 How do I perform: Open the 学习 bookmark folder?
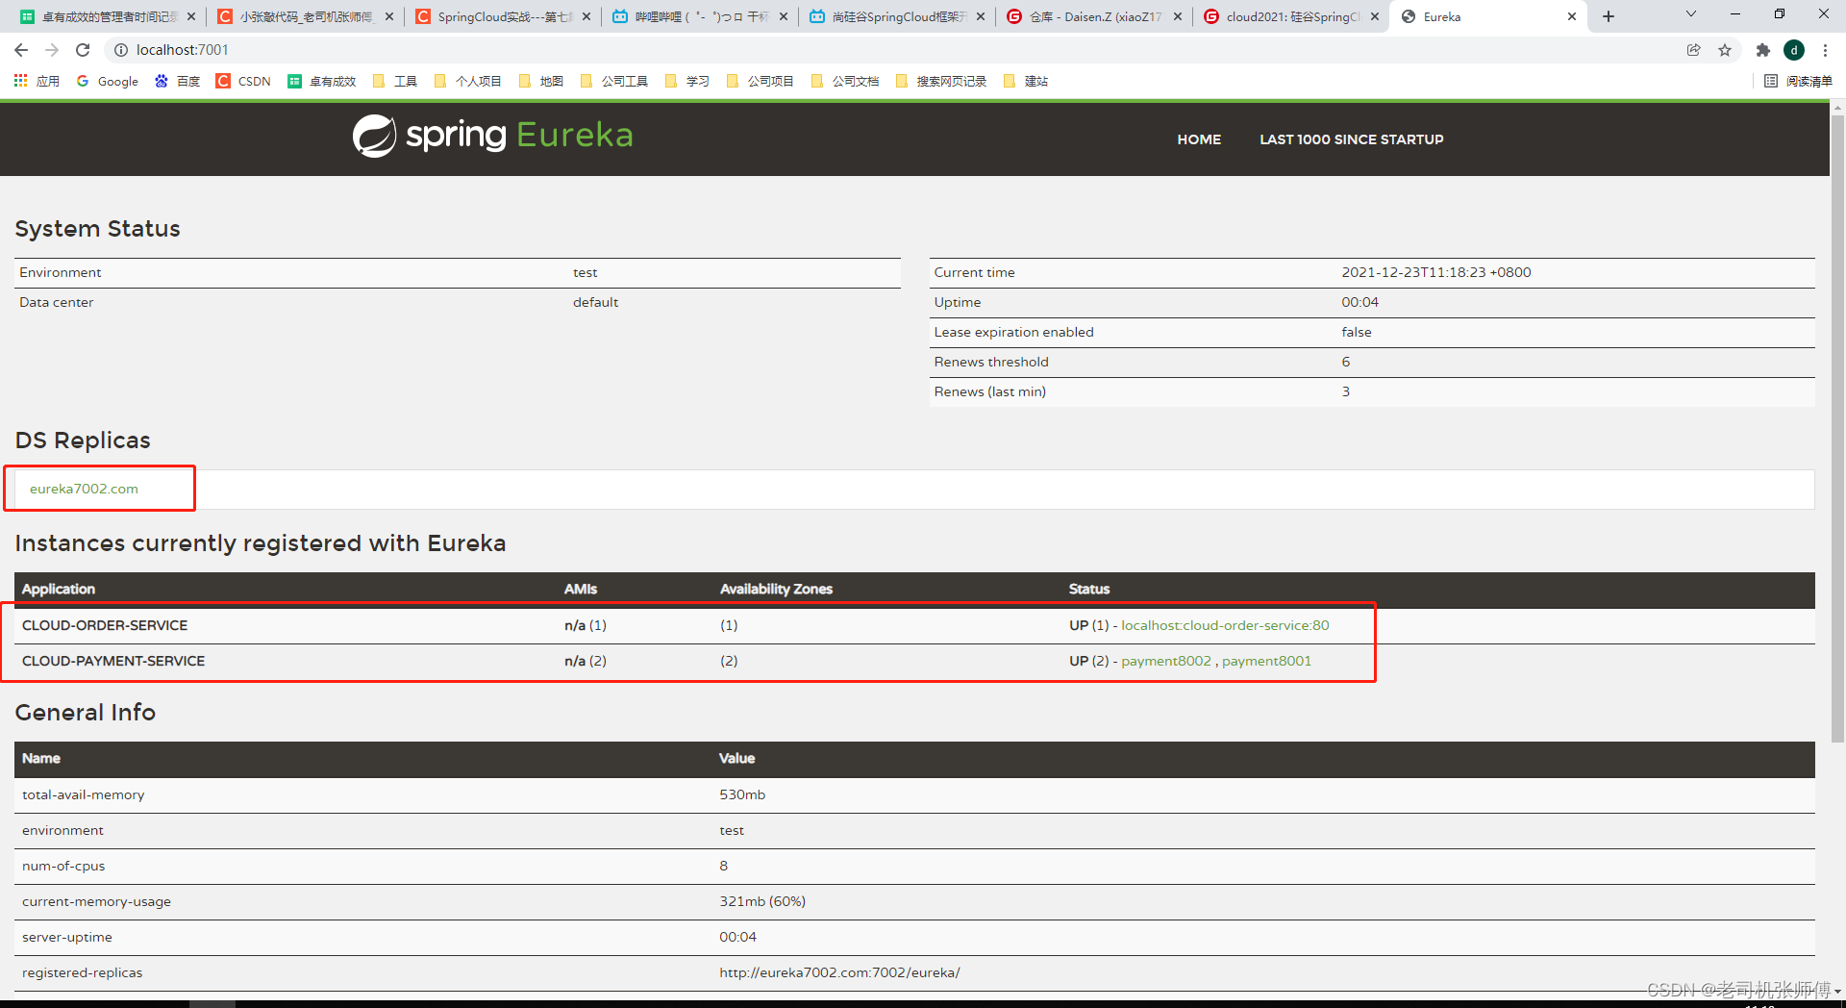pyautogui.click(x=687, y=81)
